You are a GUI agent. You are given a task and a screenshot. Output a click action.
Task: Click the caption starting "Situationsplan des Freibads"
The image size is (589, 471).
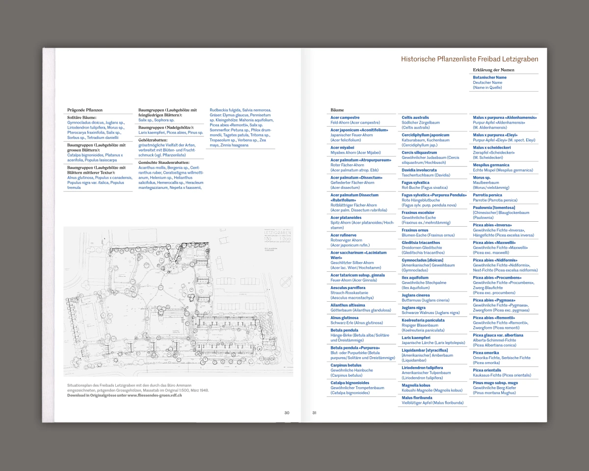point(138,390)
